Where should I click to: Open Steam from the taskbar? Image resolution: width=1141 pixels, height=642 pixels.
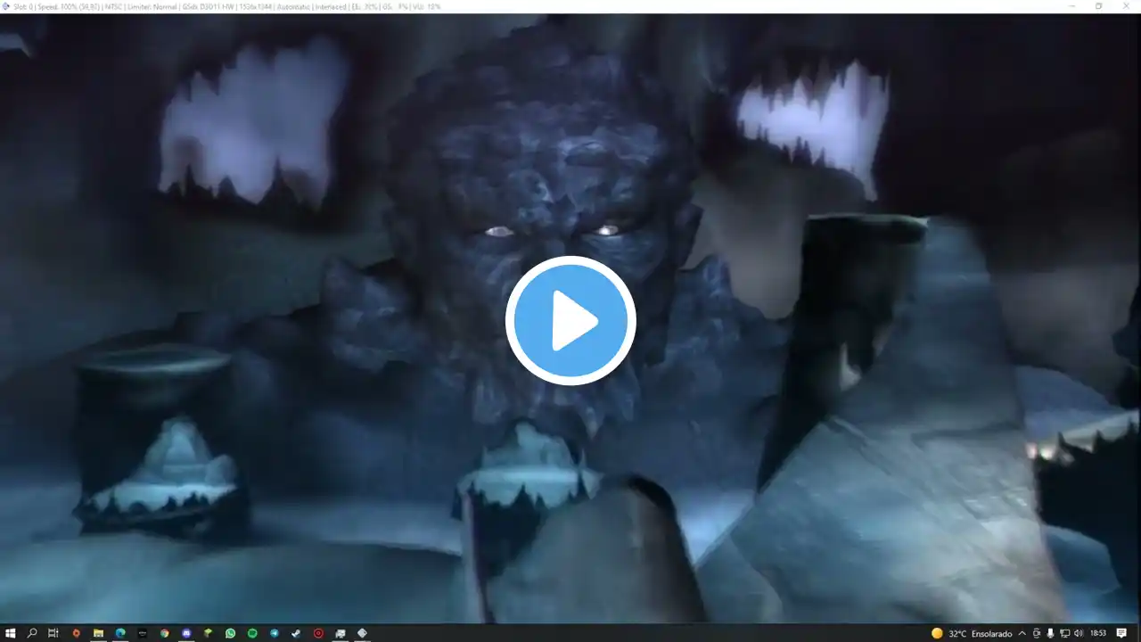tap(296, 633)
